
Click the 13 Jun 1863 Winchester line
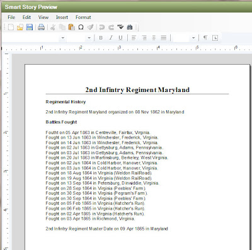point(102,138)
